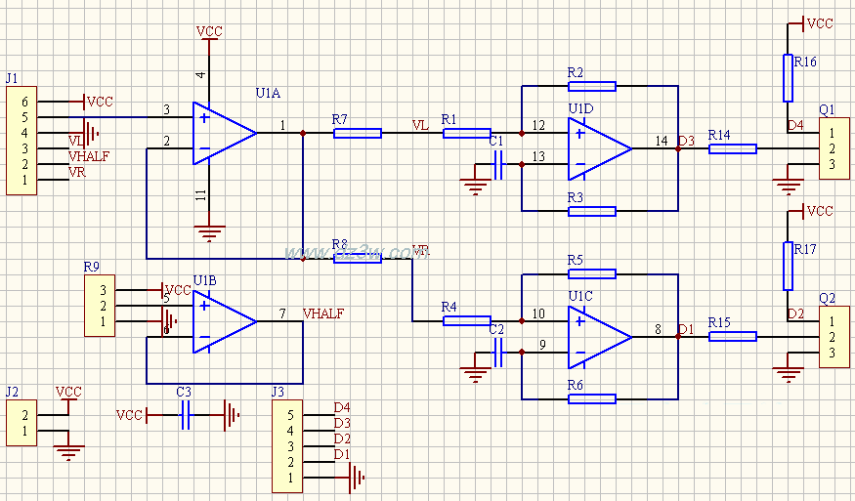Click the U1B op-amp symbol
The width and height of the screenshot is (855, 501).
(223, 320)
